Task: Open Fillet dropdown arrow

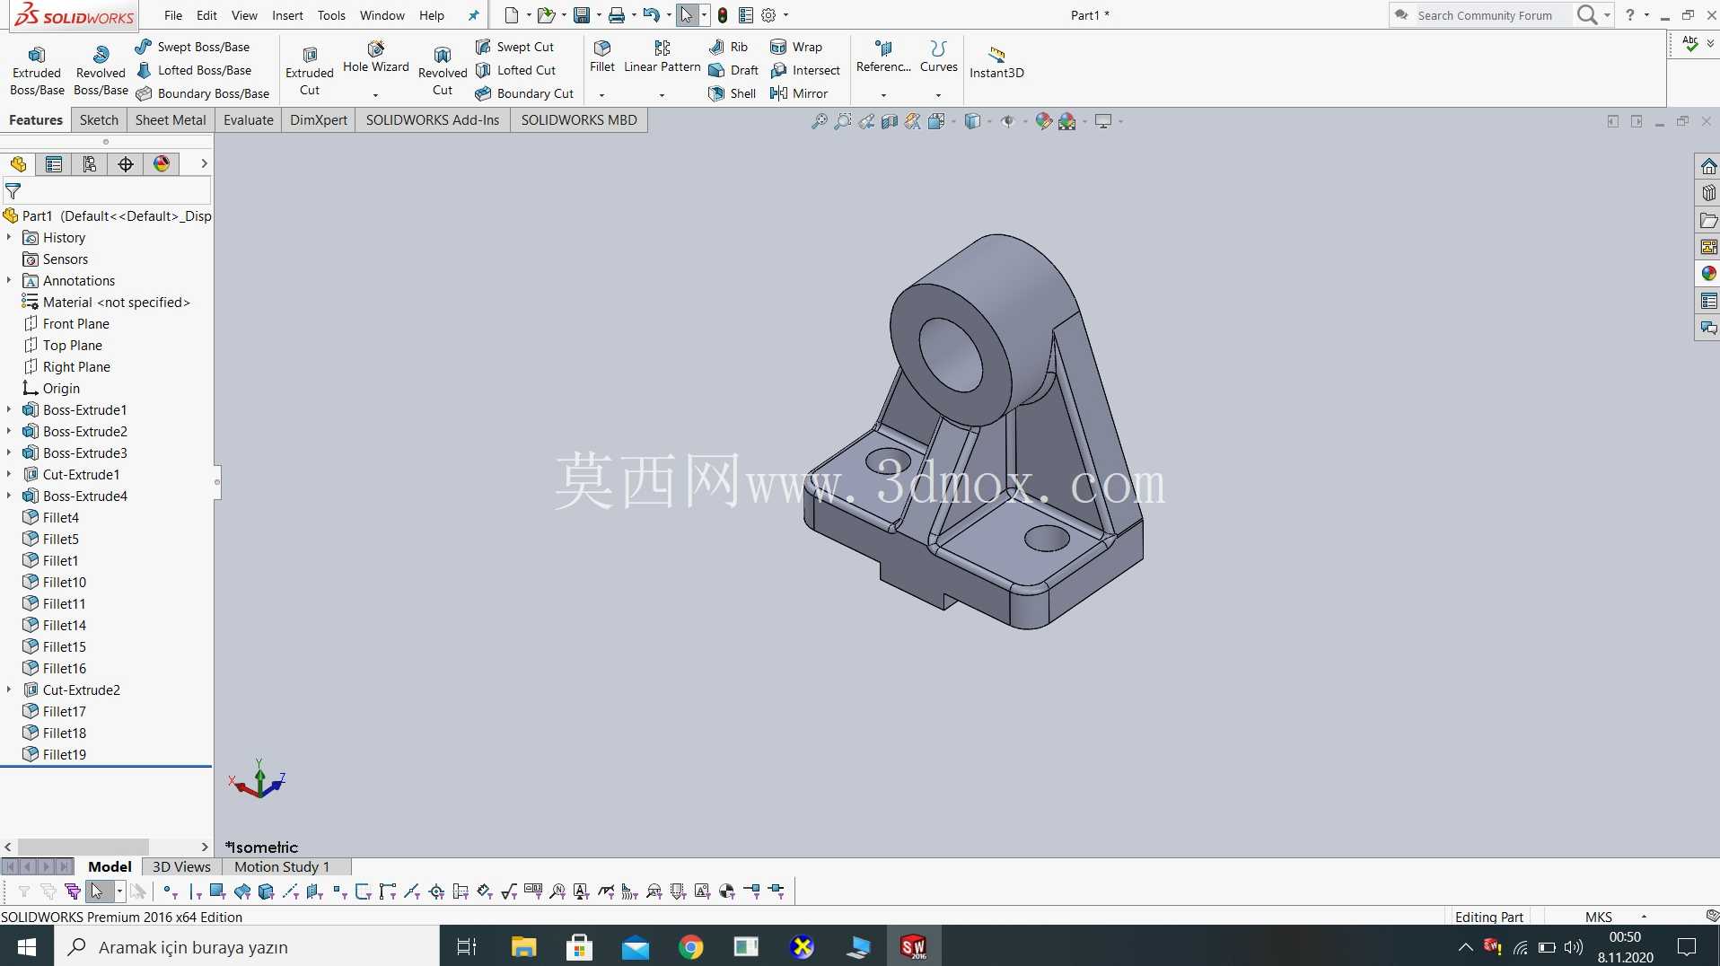Action: 602,94
